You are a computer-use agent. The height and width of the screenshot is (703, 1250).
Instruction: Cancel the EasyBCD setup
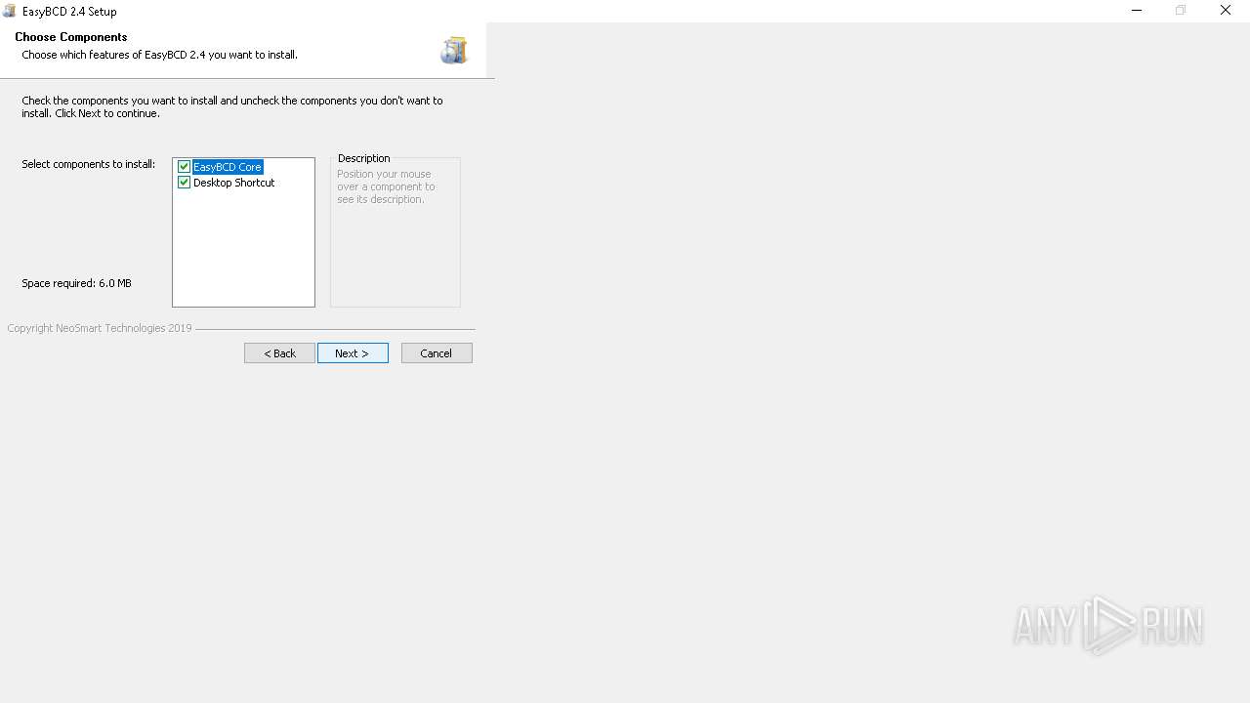coord(437,353)
